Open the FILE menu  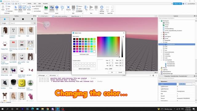click(x=2, y=3)
